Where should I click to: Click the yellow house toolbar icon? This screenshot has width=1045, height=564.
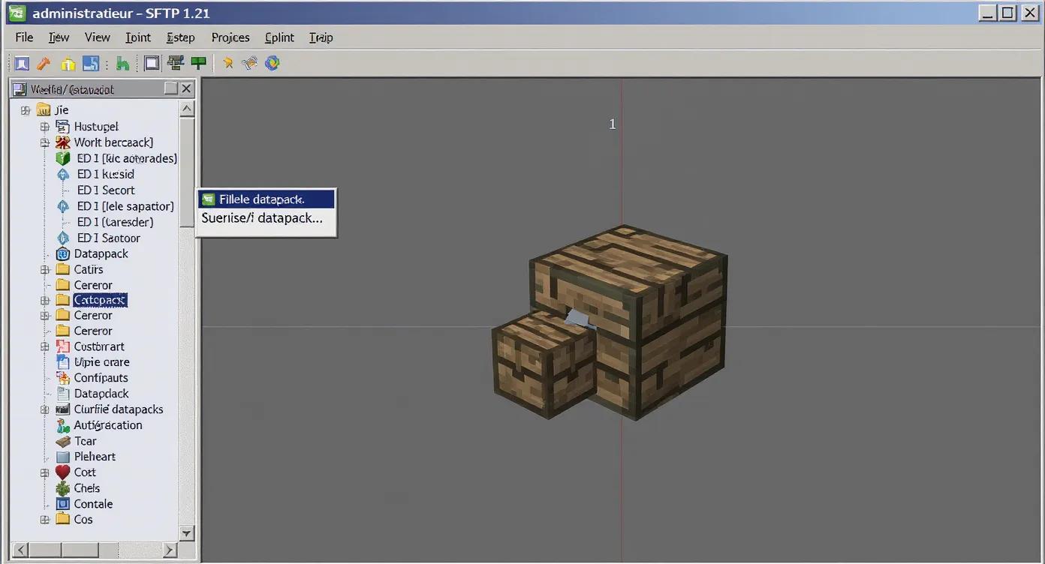pyautogui.click(x=67, y=63)
